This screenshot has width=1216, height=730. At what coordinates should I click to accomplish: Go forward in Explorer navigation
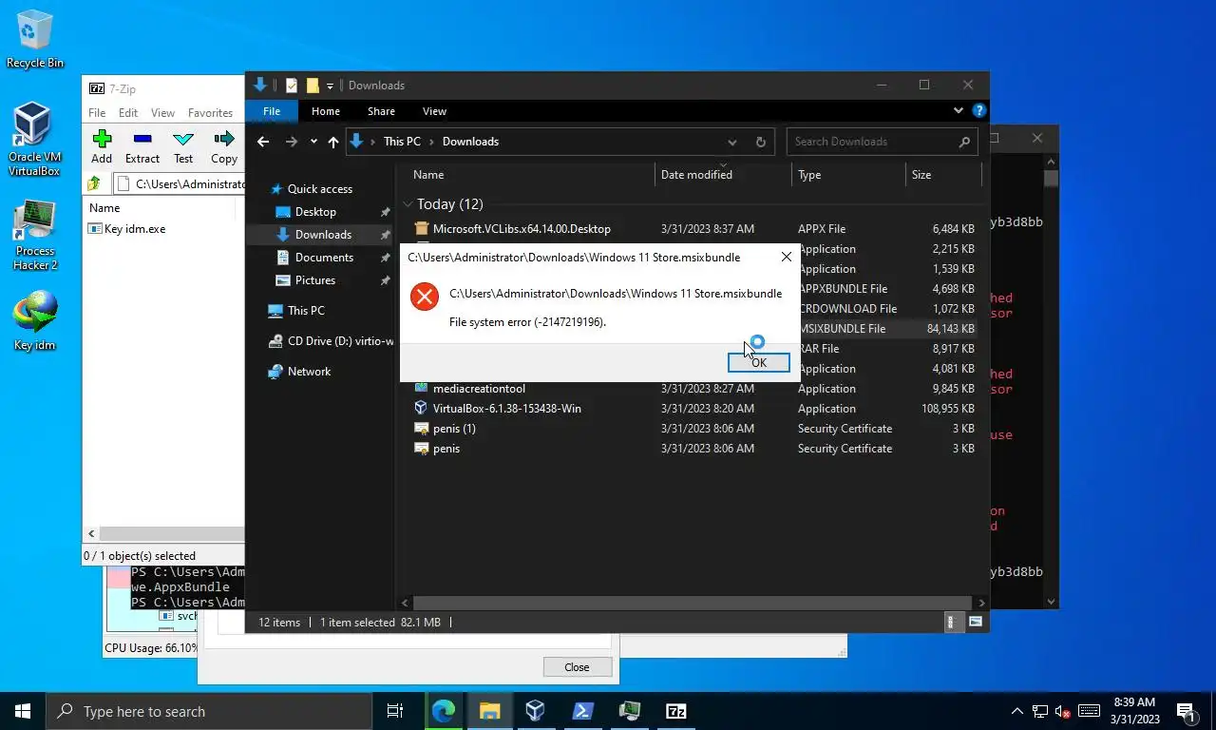pos(292,142)
